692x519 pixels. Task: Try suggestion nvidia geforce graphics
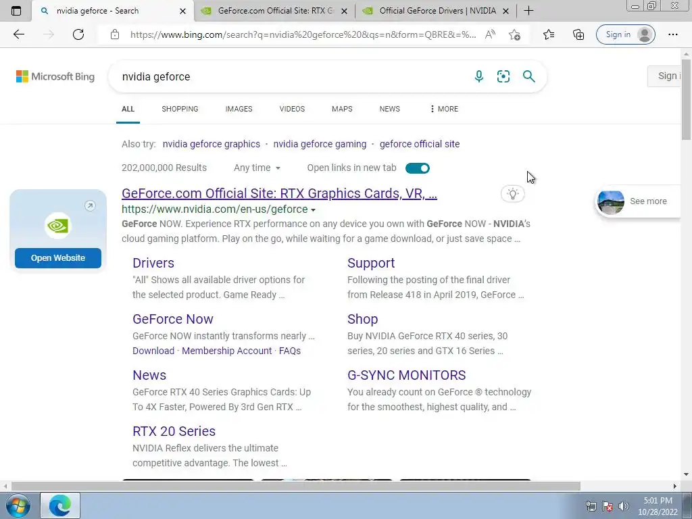click(212, 144)
